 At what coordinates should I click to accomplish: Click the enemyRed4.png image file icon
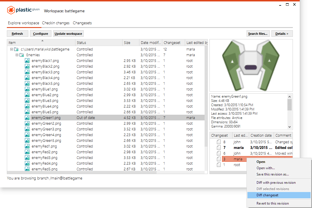click(27, 163)
